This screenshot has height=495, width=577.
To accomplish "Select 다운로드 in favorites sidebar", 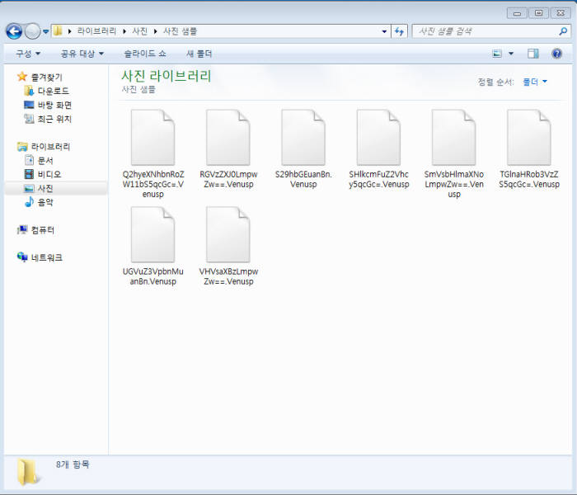I will click(53, 91).
